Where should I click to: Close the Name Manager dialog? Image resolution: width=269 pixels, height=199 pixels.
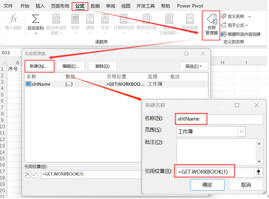click(203, 54)
